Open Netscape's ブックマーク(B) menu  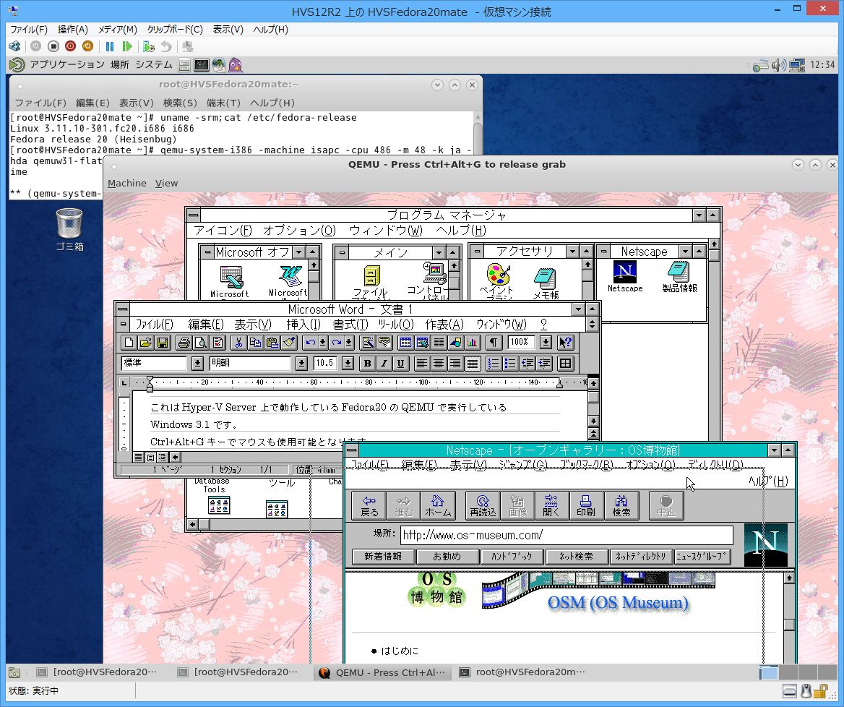click(x=586, y=464)
